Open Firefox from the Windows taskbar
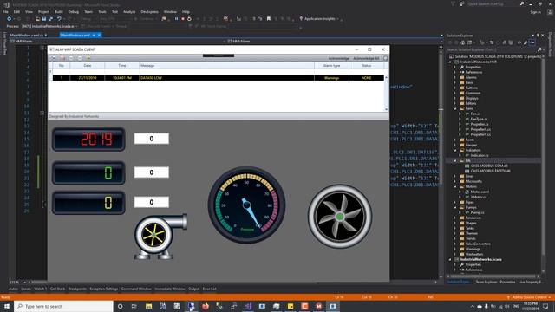Viewport: 555px width, 312px height. point(206,306)
